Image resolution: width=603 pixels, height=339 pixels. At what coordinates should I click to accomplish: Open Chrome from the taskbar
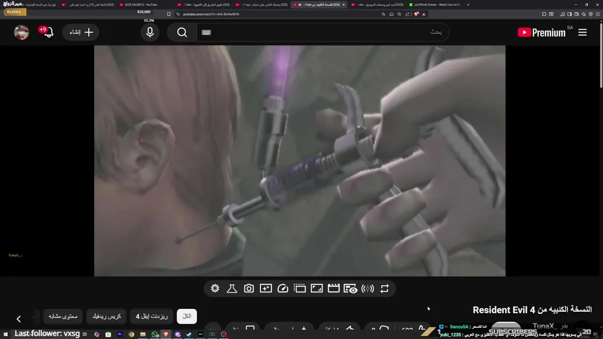point(131,334)
